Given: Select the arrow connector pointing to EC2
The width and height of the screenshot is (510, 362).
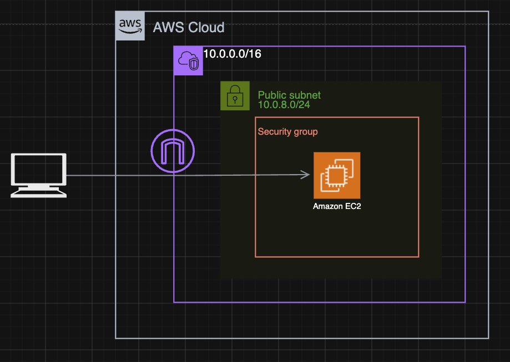Looking at the screenshot, I should point(188,175).
